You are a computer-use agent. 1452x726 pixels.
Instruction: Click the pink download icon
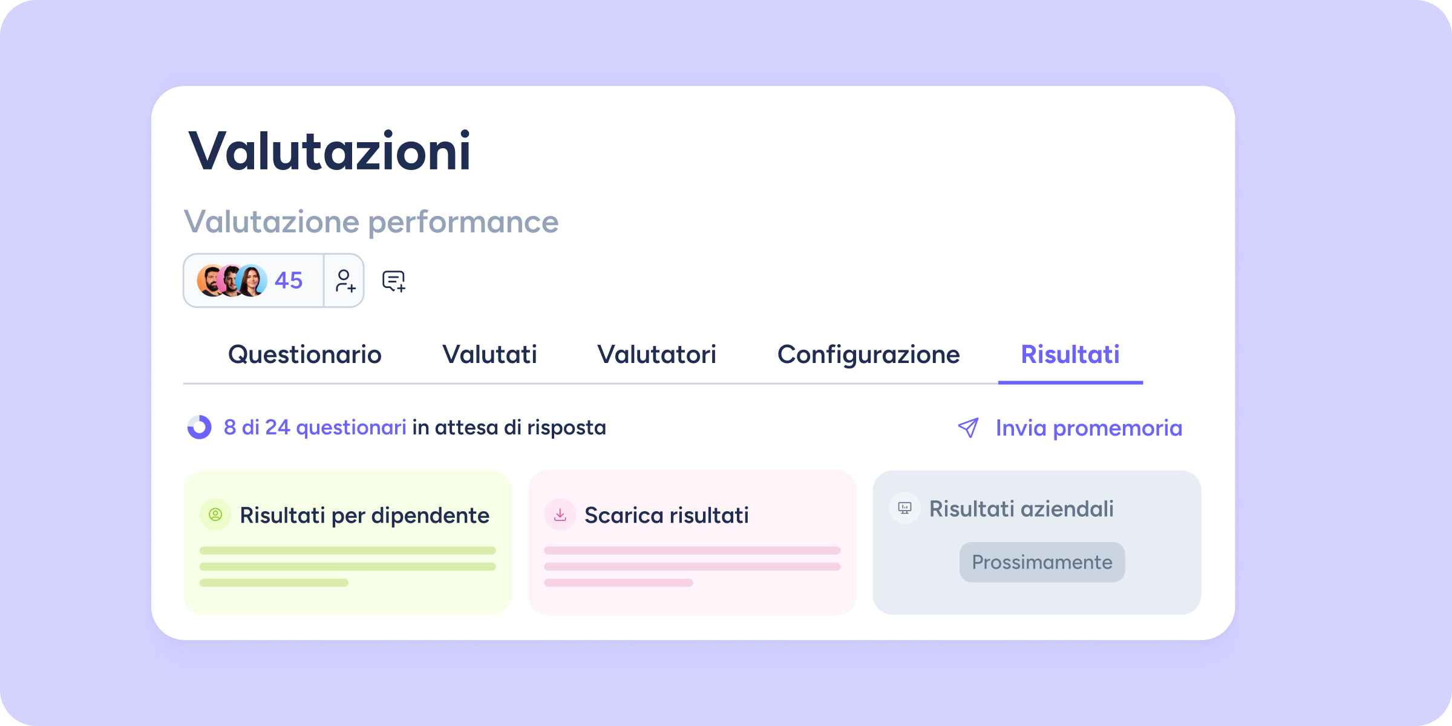tap(560, 515)
